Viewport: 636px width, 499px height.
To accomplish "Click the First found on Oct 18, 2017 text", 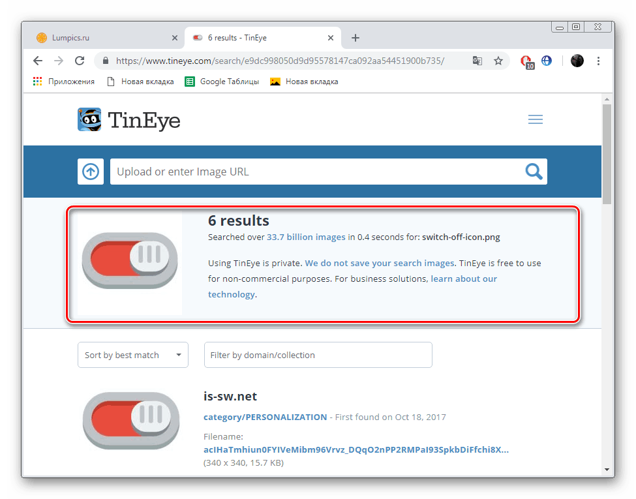I will [x=391, y=417].
